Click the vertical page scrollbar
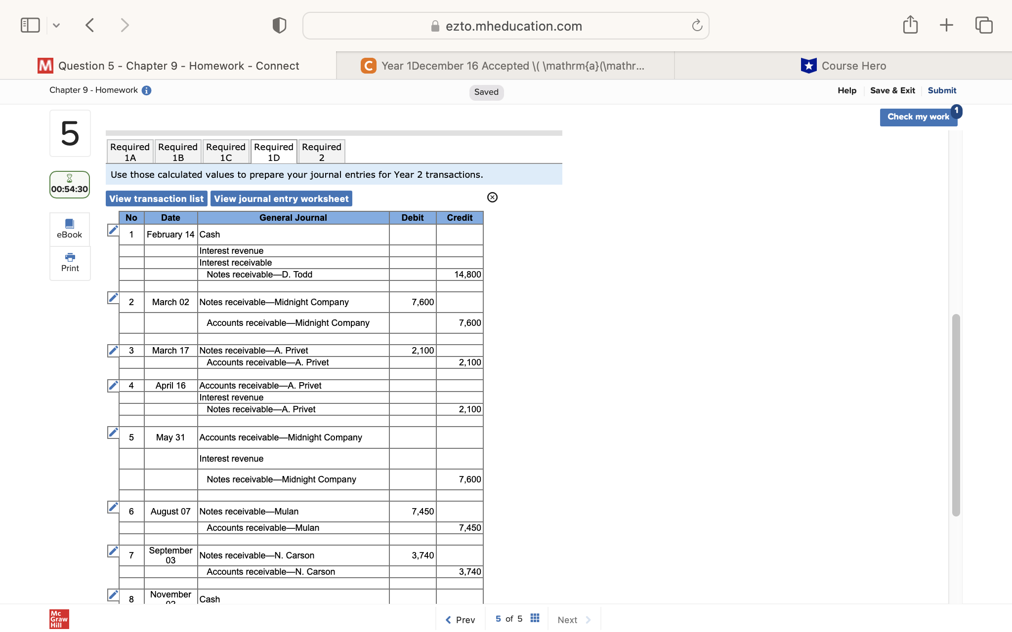The image size is (1012, 632). (x=956, y=415)
